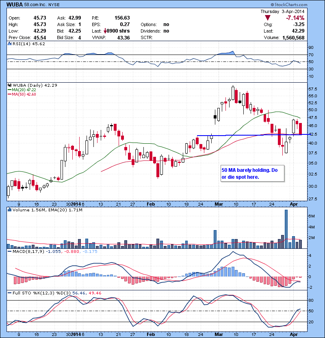This screenshot has height=338, width=325.
Task: Click the Prev Close value 45.54
Action: click(x=39, y=37)
